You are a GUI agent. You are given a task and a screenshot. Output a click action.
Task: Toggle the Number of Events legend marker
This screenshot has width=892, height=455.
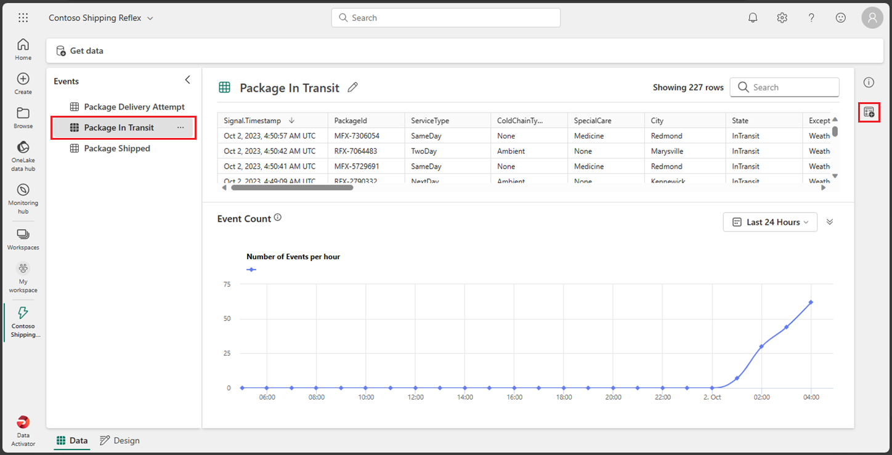[x=251, y=269]
